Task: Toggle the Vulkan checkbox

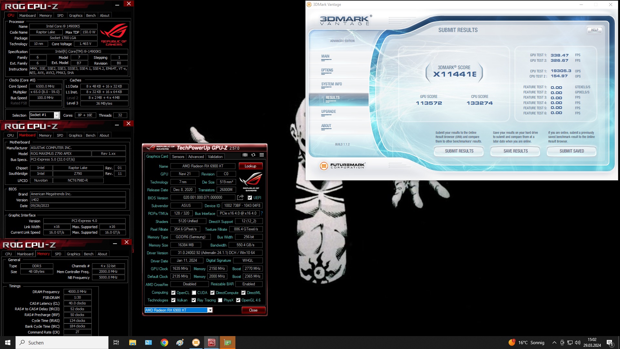Action: click(173, 300)
